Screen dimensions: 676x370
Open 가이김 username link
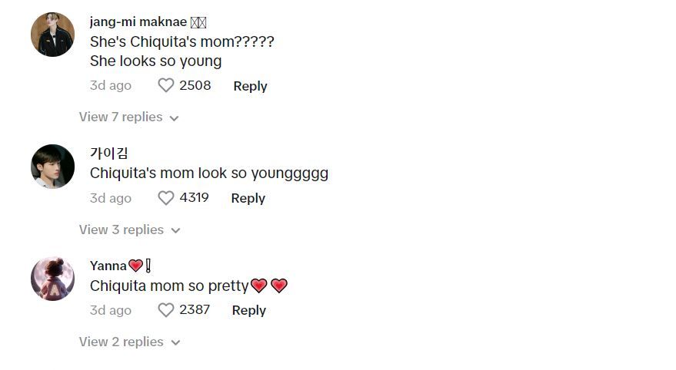click(x=108, y=153)
